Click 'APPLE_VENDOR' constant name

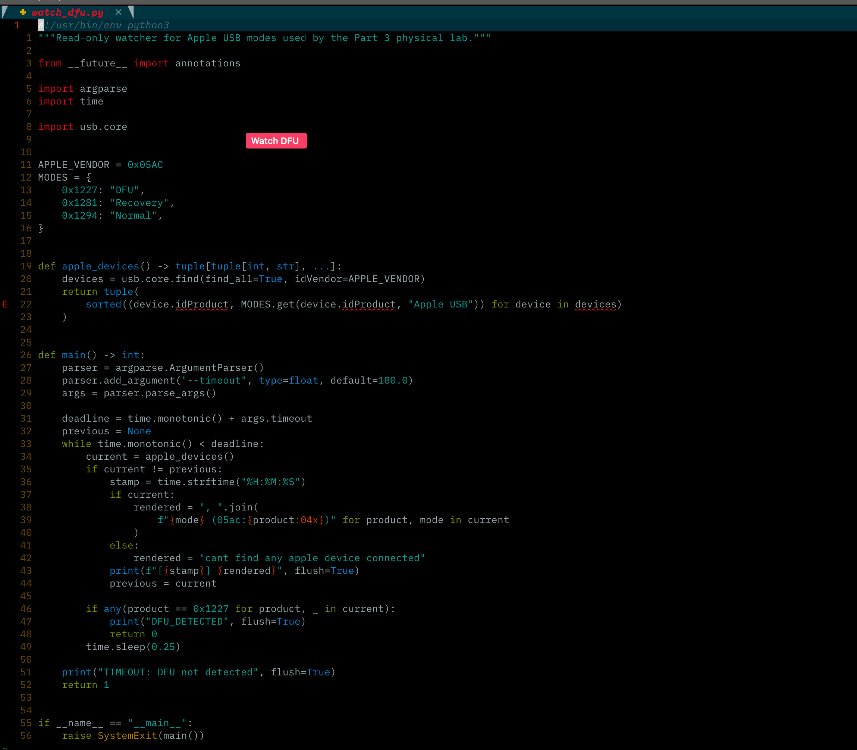pos(73,165)
